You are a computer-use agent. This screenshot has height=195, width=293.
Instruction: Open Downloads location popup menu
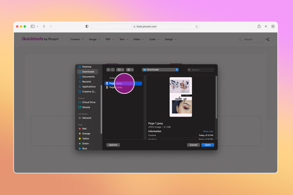click(x=160, y=70)
